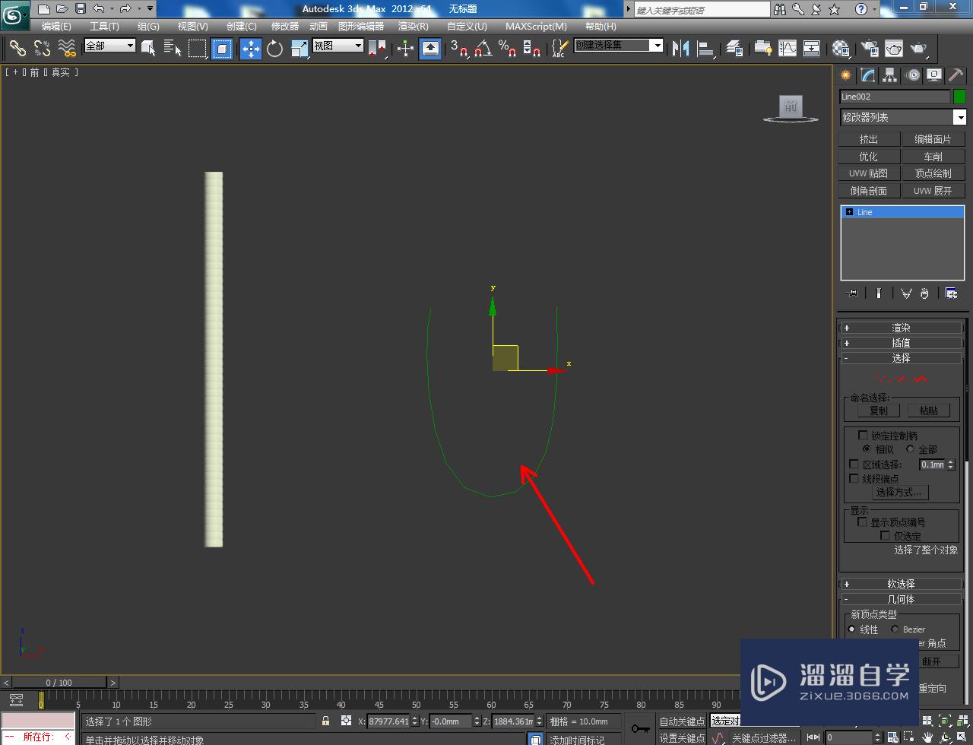Select the 相似 radio button
973x745 pixels.
pyautogui.click(x=867, y=449)
